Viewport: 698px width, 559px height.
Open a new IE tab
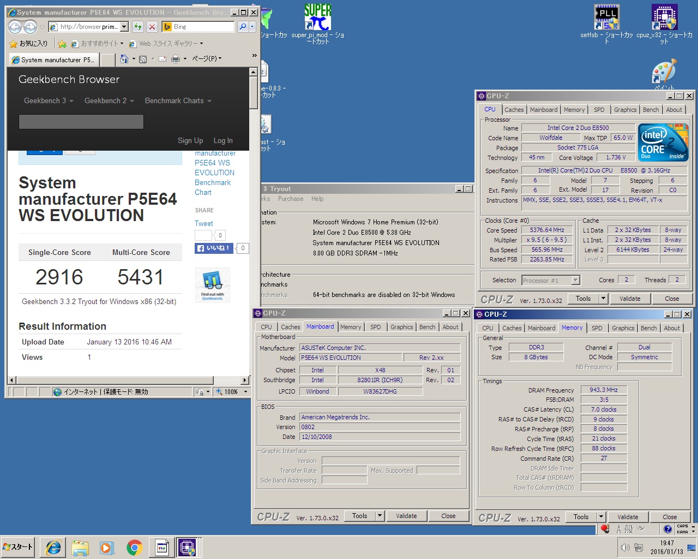pyautogui.click(x=108, y=60)
